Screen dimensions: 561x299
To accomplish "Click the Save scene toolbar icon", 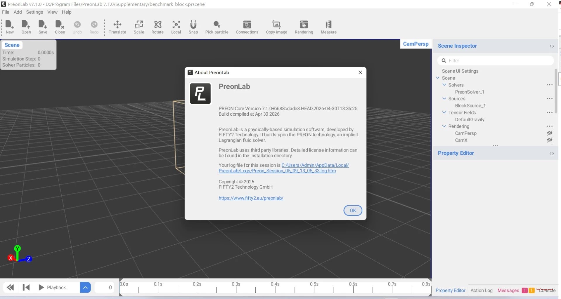I will pyautogui.click(x=43, y=27).
